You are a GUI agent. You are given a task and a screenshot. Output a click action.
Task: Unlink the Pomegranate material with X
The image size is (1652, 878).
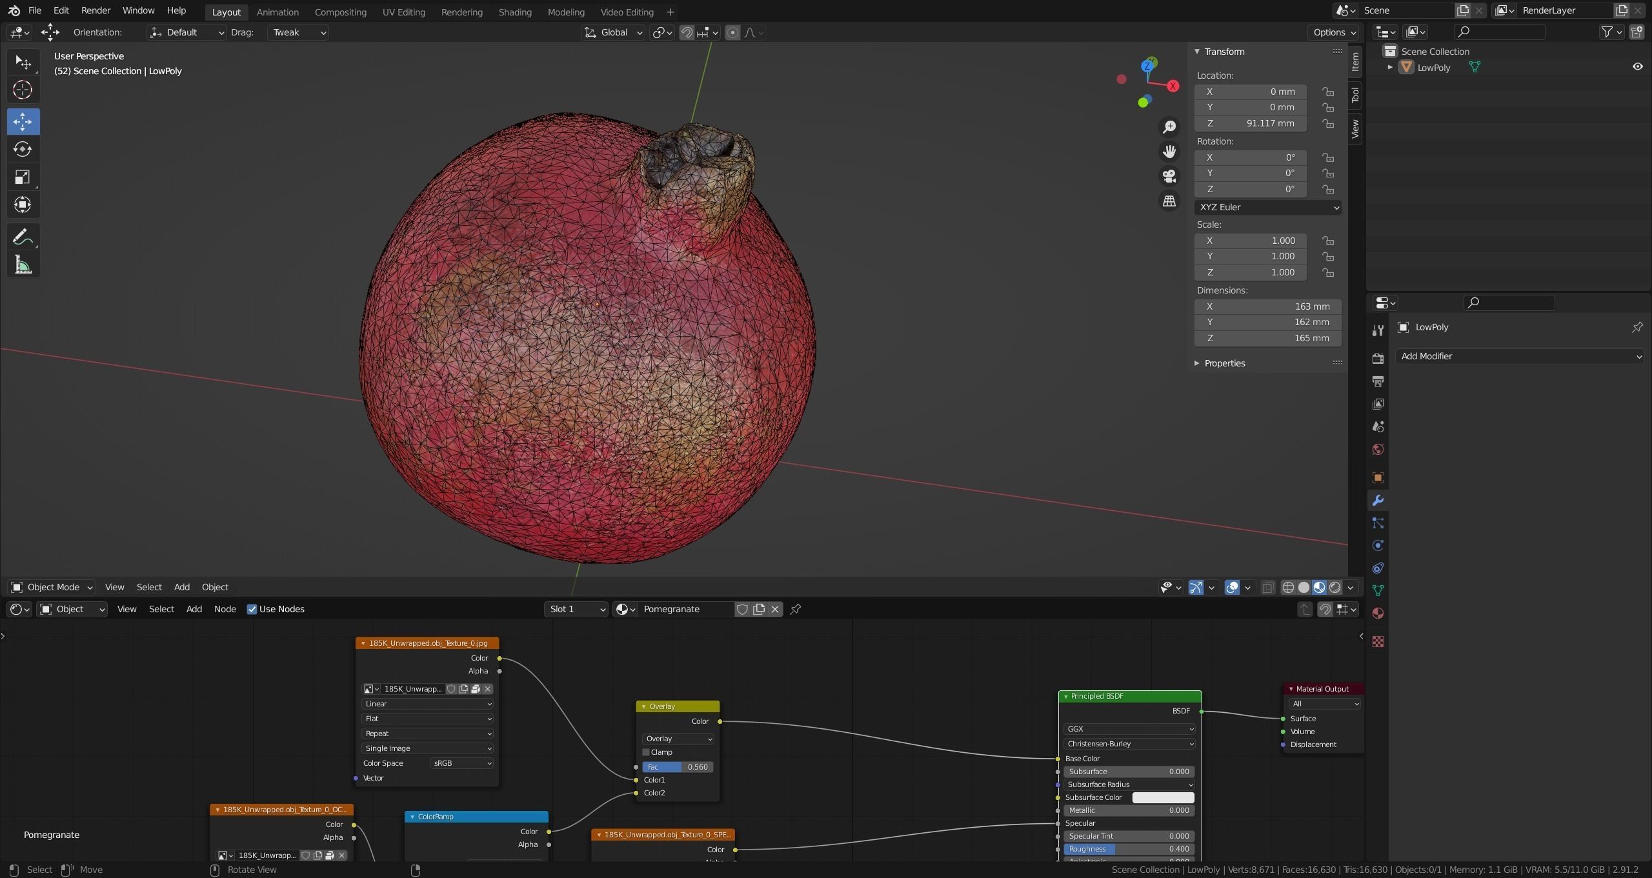pos(775,609)
